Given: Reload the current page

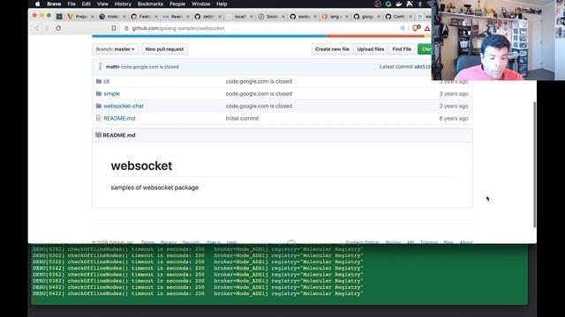Looking at the screenshot, I should point(58,28).
